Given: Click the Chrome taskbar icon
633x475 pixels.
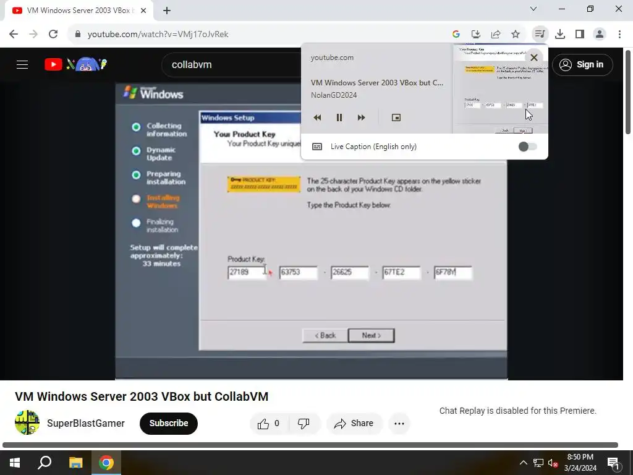Looking at the screenshot, I should [106, 463].
